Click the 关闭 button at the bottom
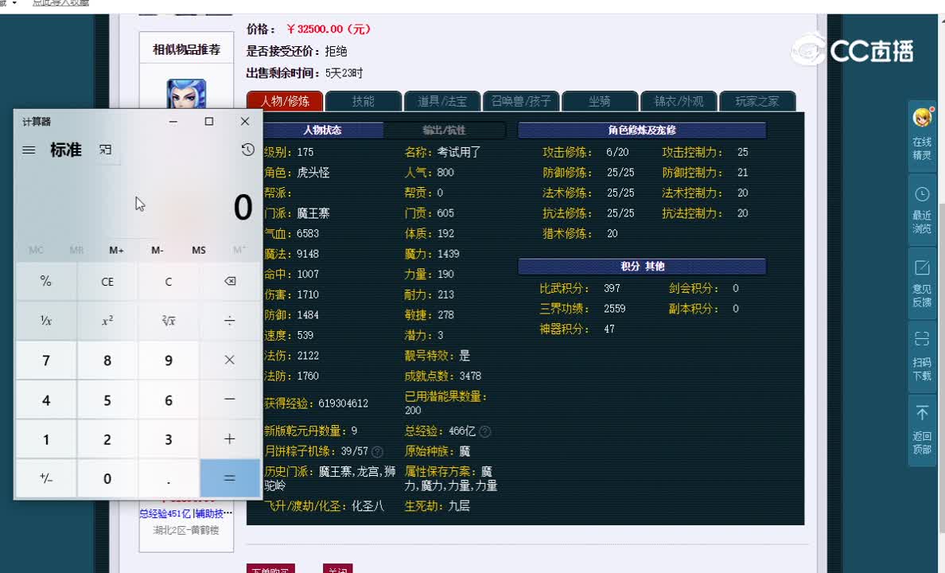945x573 pixels. pyautogui.click(x=337, y=568)
